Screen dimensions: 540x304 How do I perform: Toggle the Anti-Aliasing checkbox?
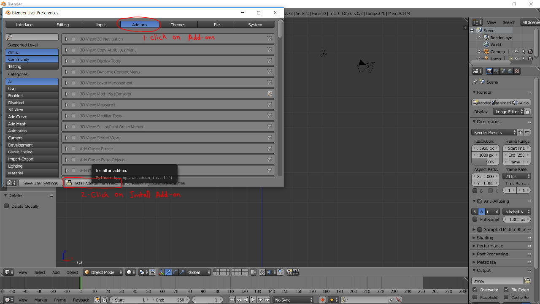tap(480, 201)
